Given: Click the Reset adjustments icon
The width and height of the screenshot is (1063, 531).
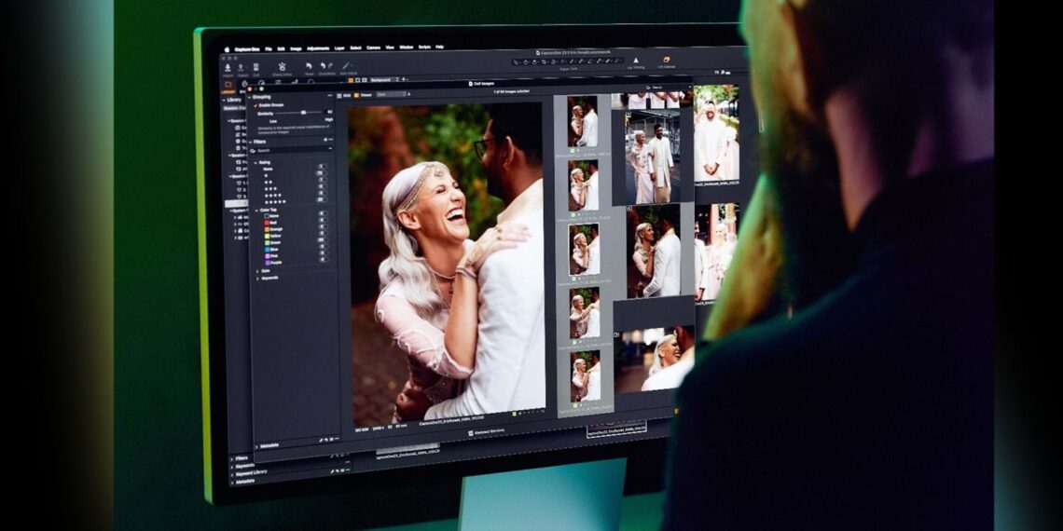Looking at the screenshot, I should [309, 66].
